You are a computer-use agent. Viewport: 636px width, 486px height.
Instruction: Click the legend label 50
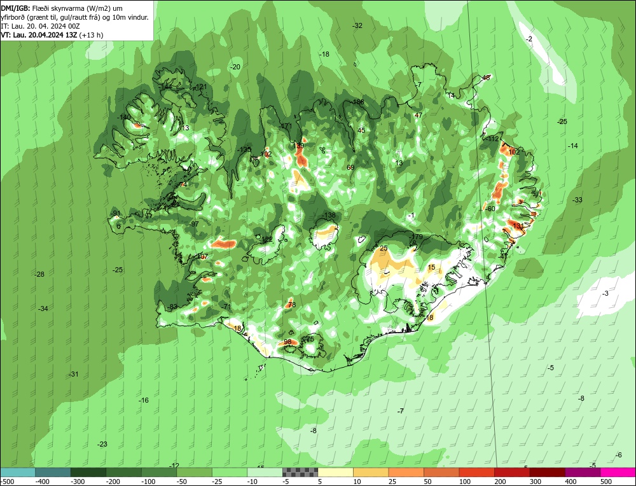(x=428, y=482)
